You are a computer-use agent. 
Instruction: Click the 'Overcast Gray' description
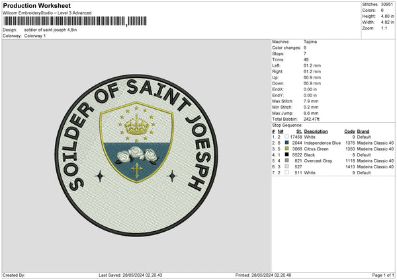tap(318, 160)
